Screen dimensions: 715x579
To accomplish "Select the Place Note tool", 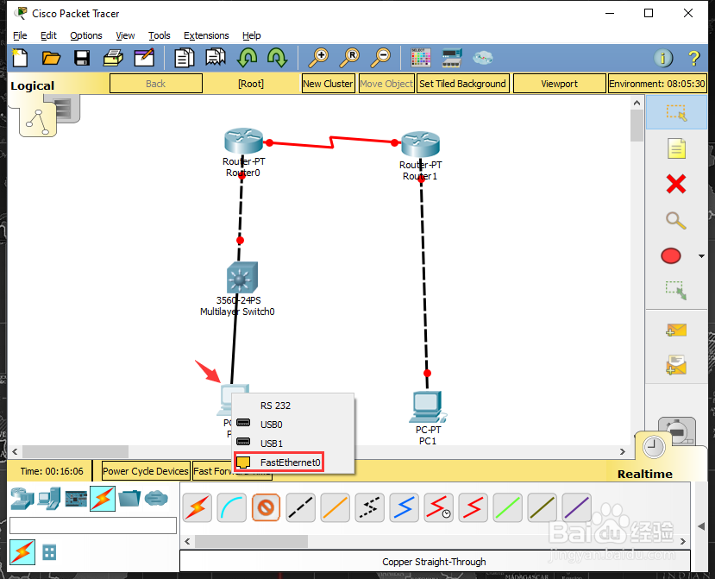I will pos(676,148).
